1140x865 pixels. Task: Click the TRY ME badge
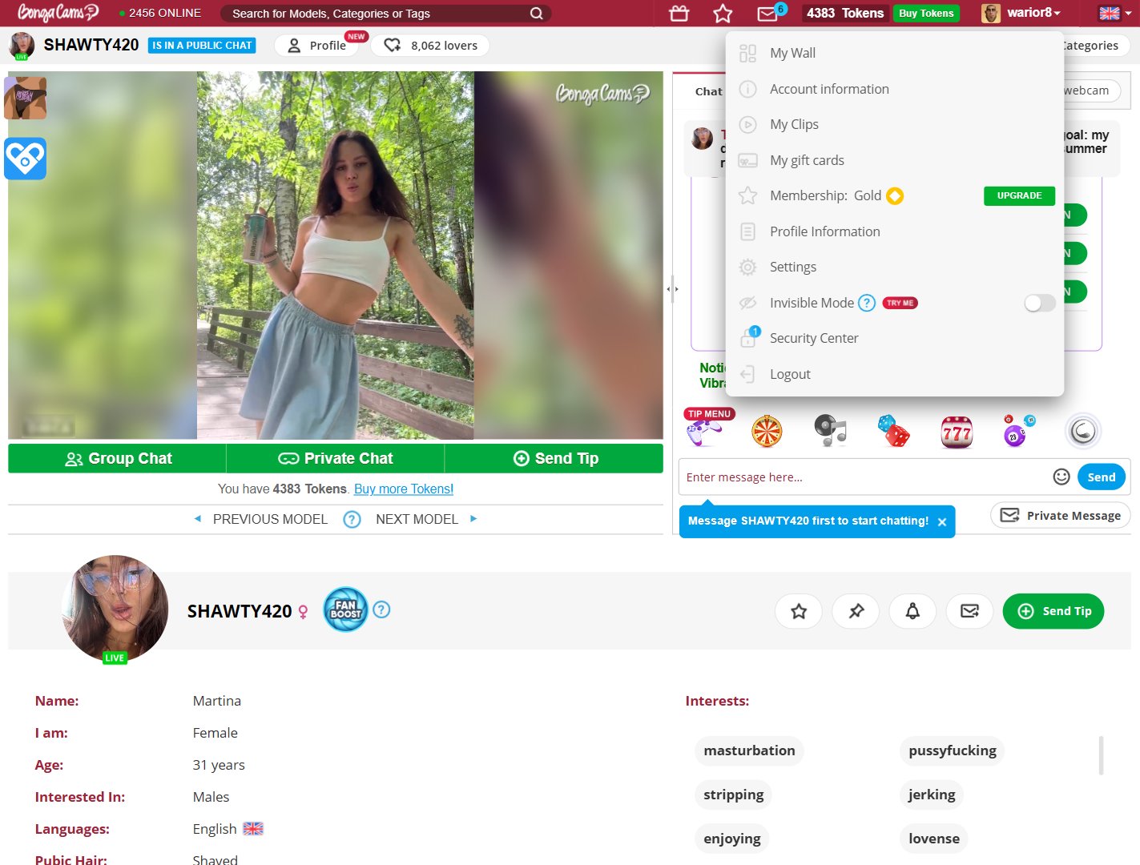900,303
